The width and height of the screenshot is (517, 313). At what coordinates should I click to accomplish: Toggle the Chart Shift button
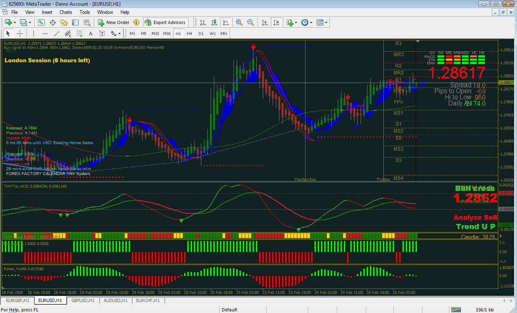point(277,22)
